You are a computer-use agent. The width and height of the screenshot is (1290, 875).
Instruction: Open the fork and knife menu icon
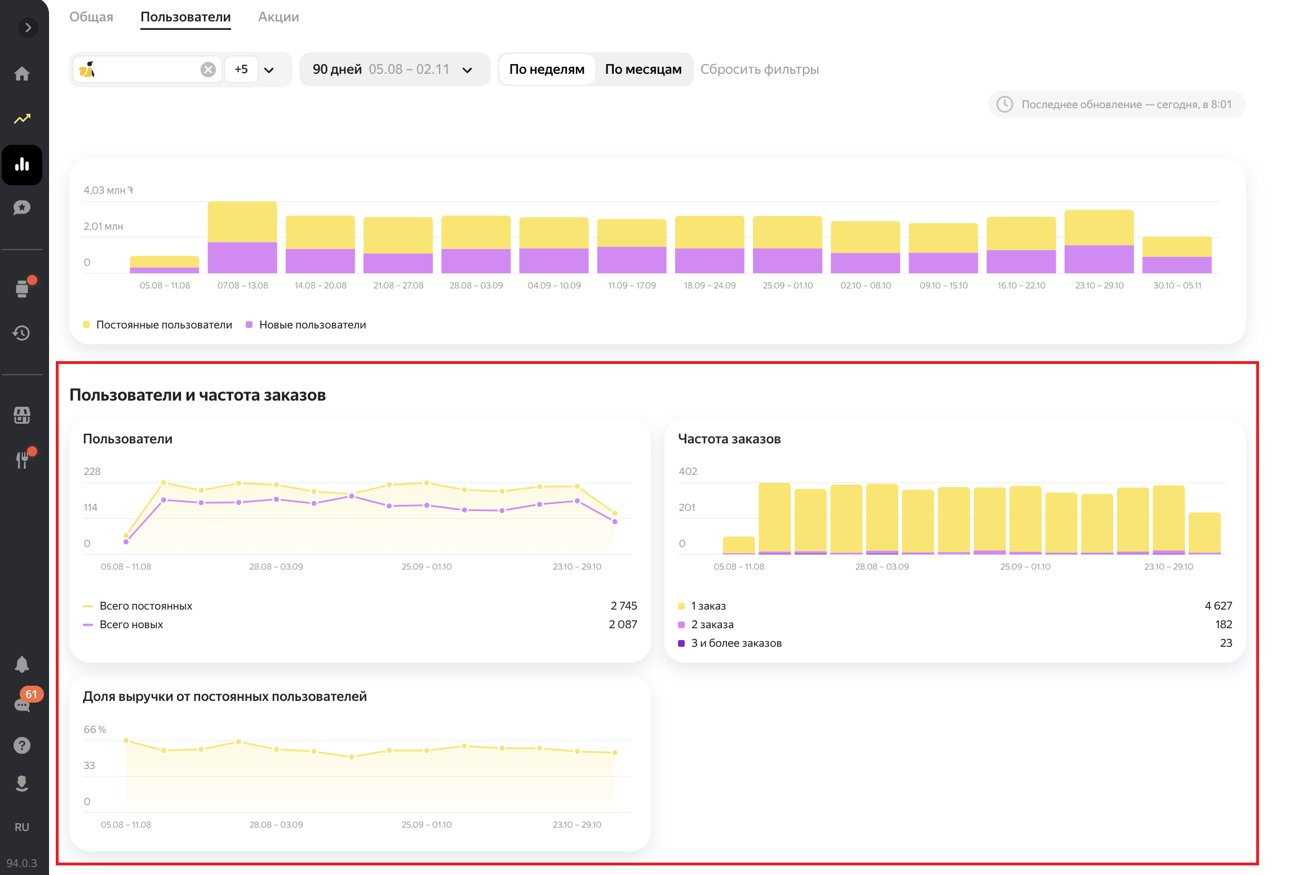pos(22,460)
